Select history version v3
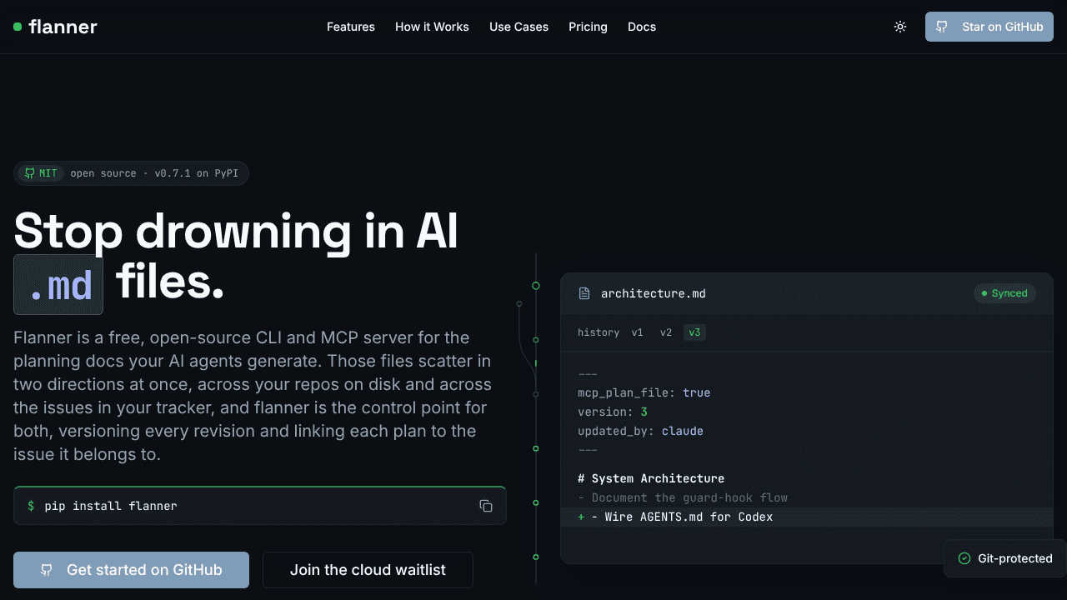1067x600 pixels. 694,332
